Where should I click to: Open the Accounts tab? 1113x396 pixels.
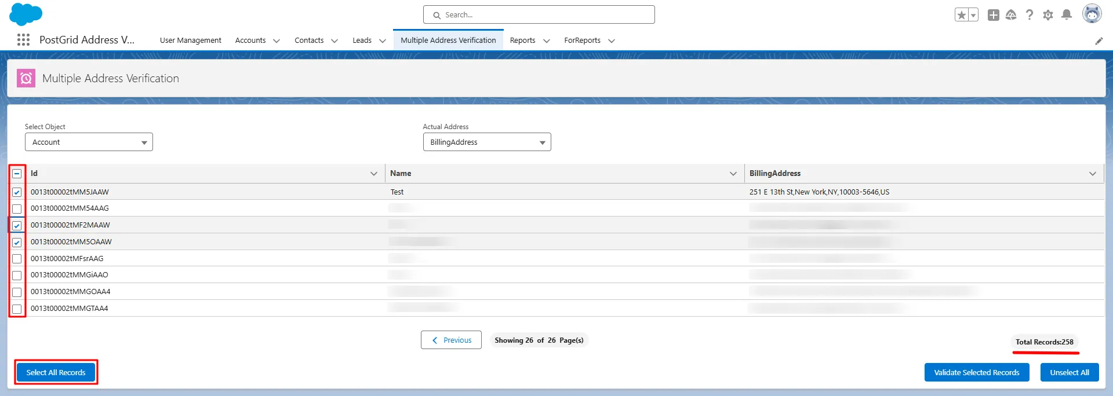click(250, 40)
